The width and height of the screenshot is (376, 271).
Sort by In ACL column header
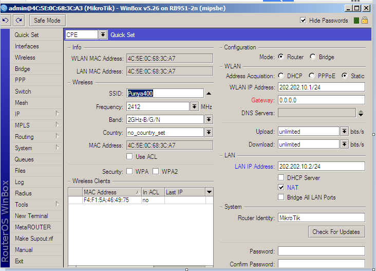153,192
